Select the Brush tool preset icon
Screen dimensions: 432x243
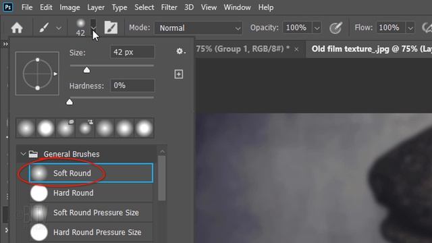tap(44, 28)
